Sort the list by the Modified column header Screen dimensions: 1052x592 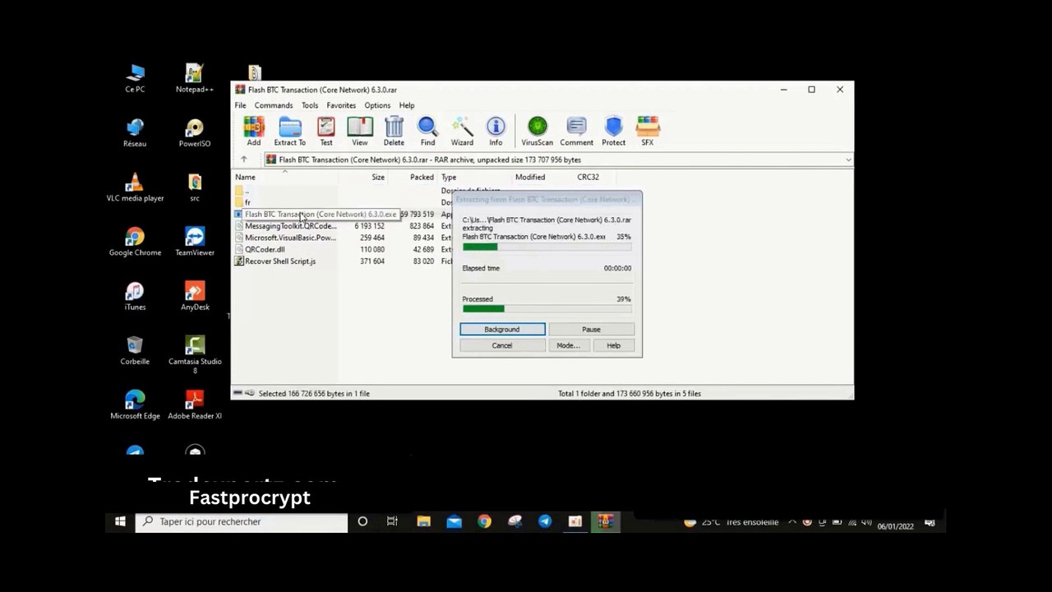point(530,177)
